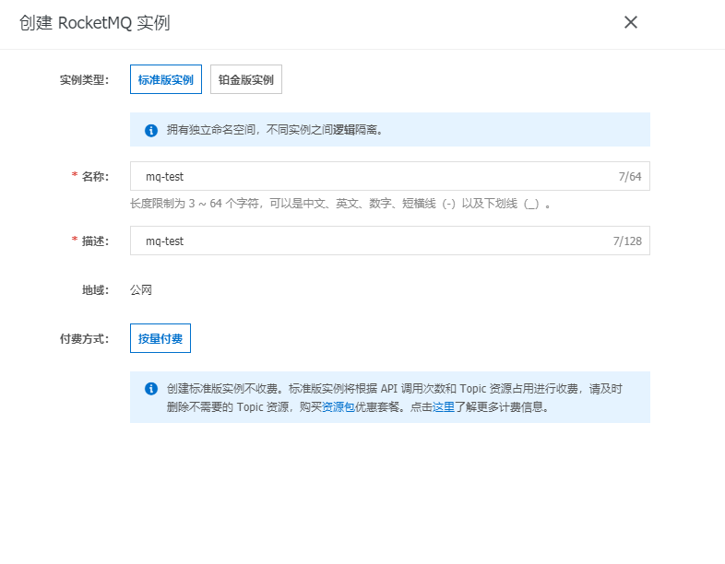
Task: Click the 实例类型 label
Action: [84, 80]
